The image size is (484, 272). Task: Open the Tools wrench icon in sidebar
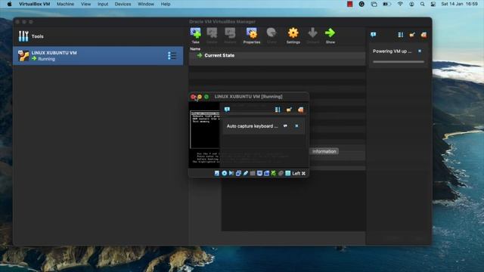coord(23,36)
